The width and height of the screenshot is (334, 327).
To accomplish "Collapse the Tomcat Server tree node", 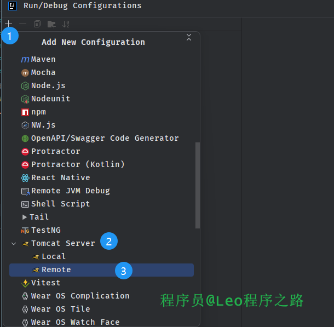I will pos(14,243).
